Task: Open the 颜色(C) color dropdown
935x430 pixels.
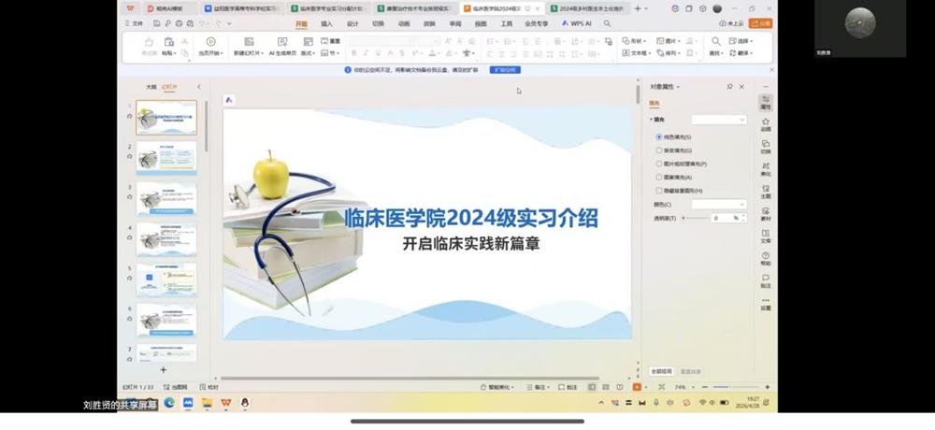Action: point(718,205)
